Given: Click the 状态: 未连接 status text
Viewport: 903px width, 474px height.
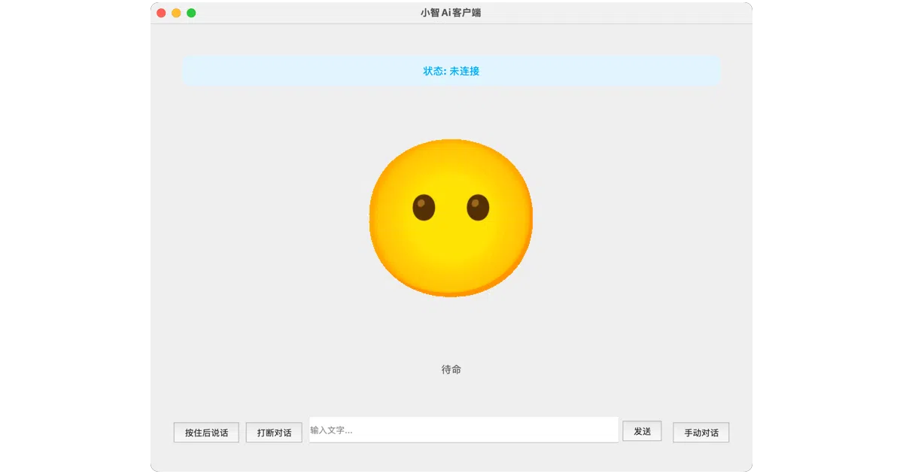Looking at the screenshot, I should (x=451, y=71).
